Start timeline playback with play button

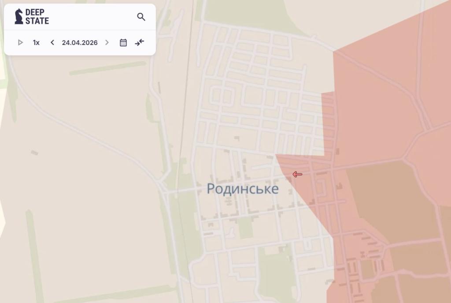(x=20, y=43)
